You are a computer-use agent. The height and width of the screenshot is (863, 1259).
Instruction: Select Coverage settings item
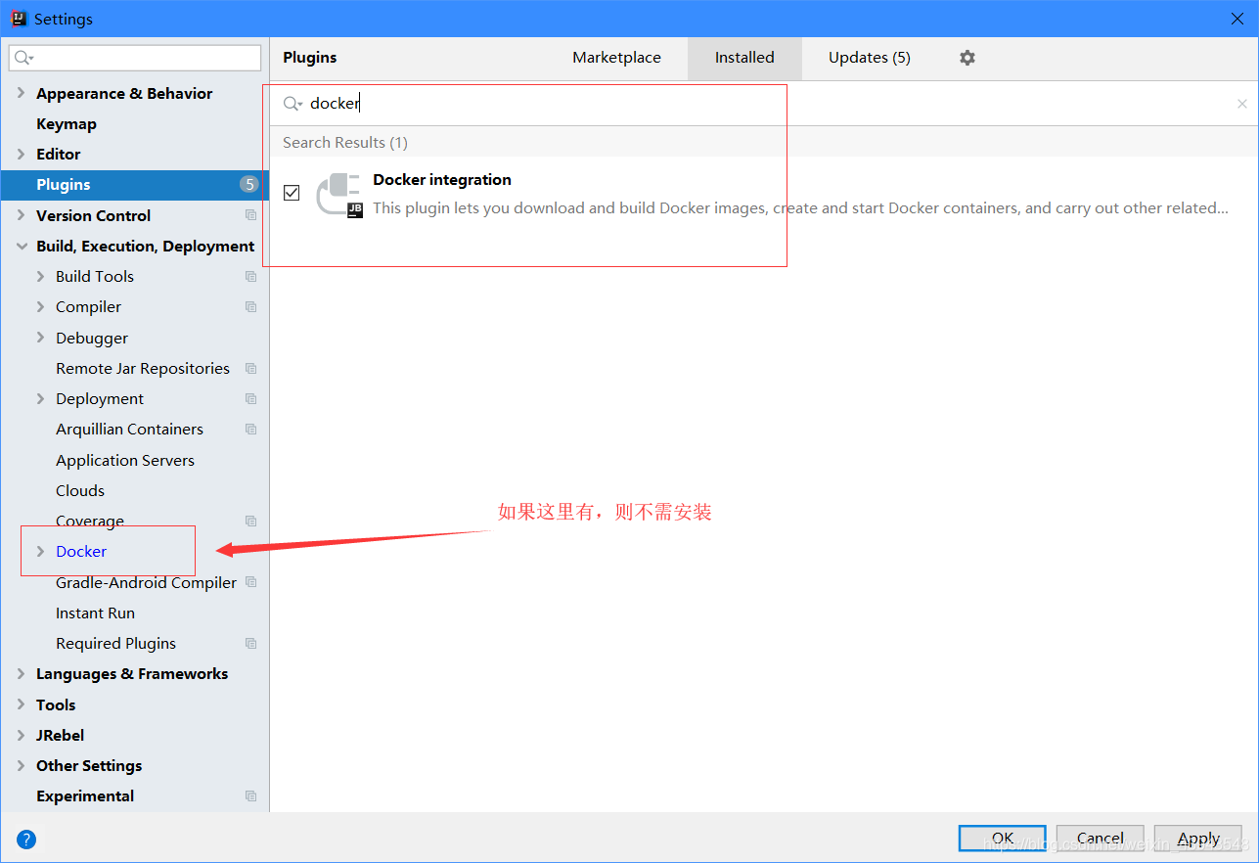[90, 522]
